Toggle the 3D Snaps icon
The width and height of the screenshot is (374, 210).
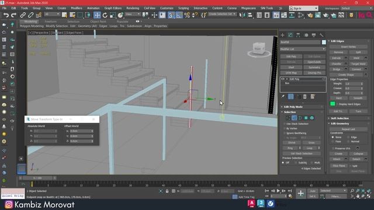coord(171,15)
